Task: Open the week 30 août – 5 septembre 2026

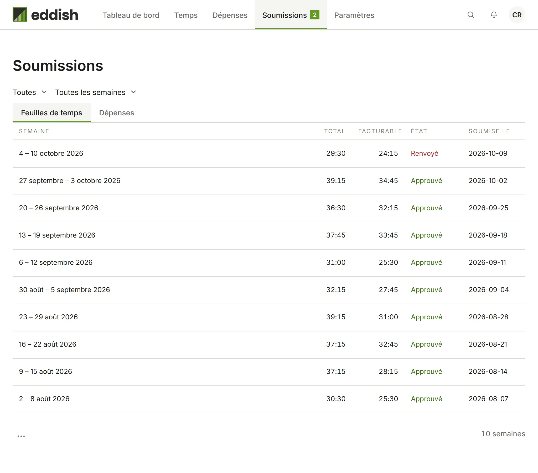Action: [x=269, y=290]
